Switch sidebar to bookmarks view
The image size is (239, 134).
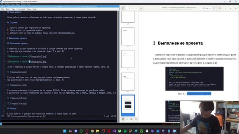[136, 119]
